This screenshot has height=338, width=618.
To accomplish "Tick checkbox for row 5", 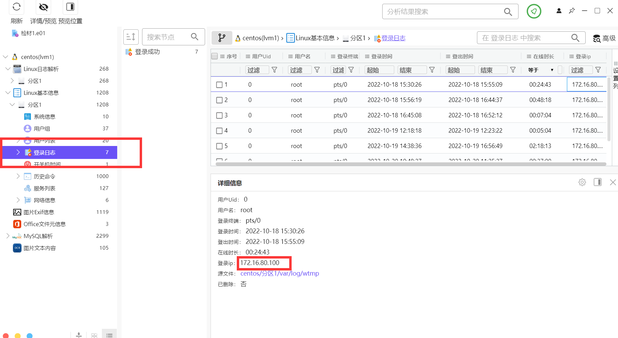I will click(219, 146).
